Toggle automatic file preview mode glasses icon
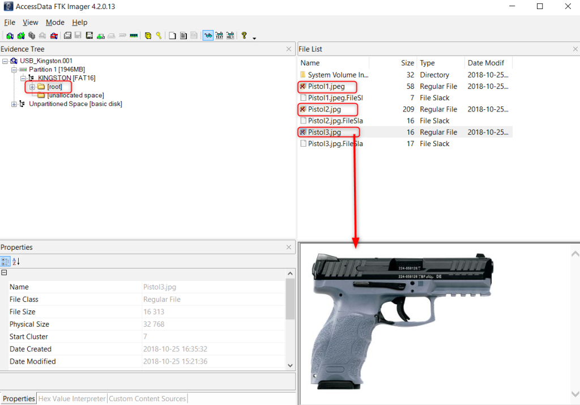 208,36
